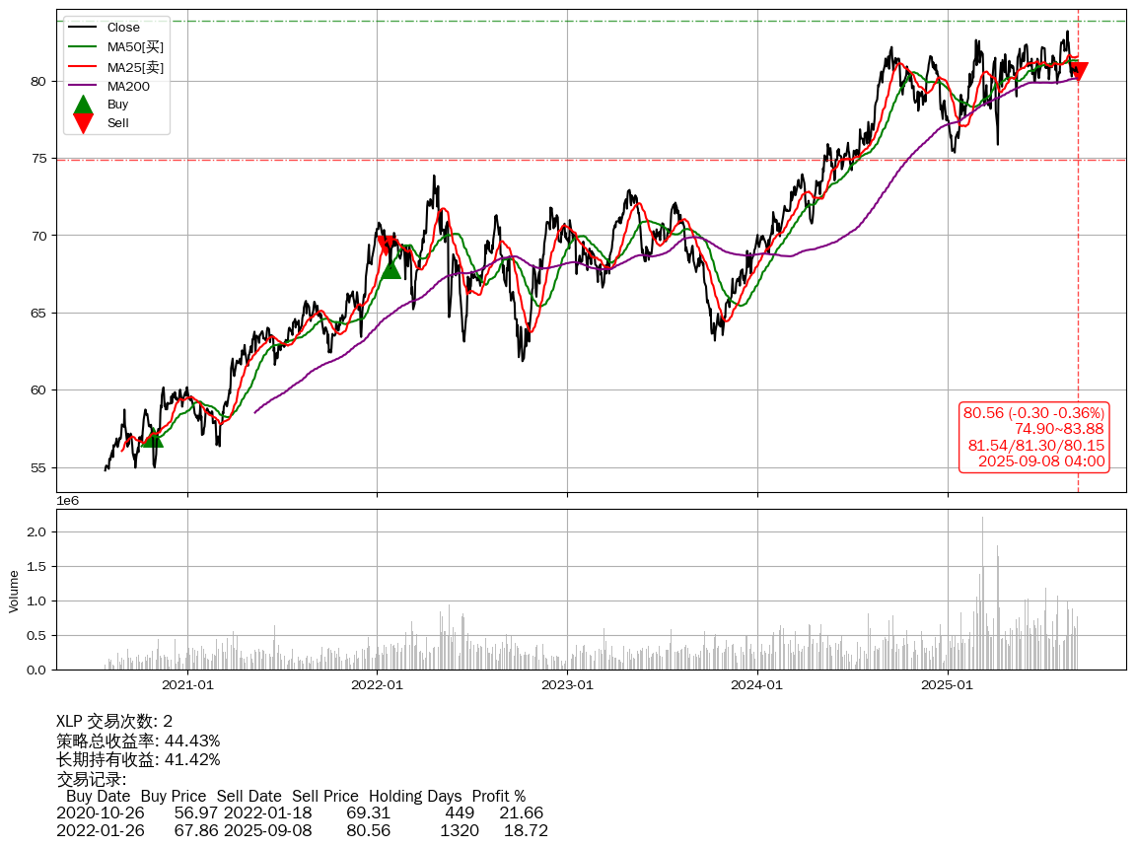The image size is (1136, 848).
Task: Click the red Sell triangle in the legend
Action: [84, 123]
